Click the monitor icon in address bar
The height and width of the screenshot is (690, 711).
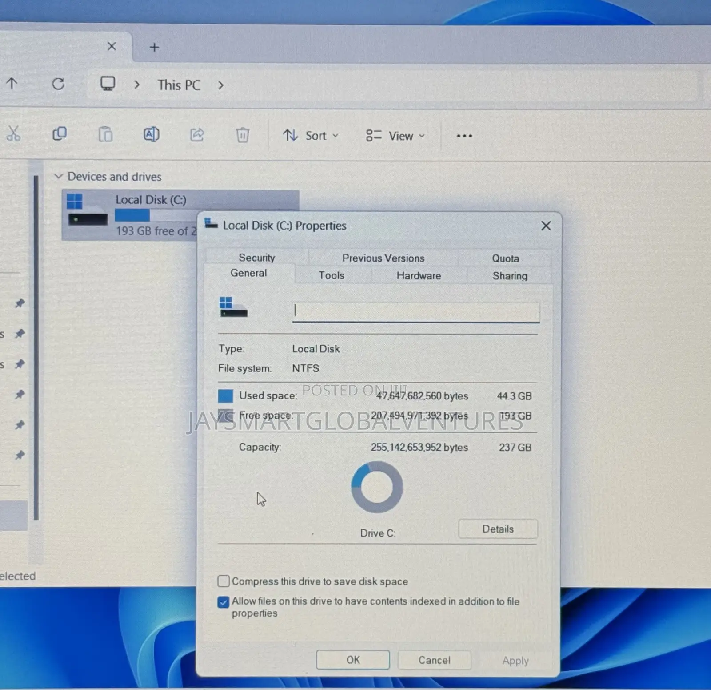point(108,84)
